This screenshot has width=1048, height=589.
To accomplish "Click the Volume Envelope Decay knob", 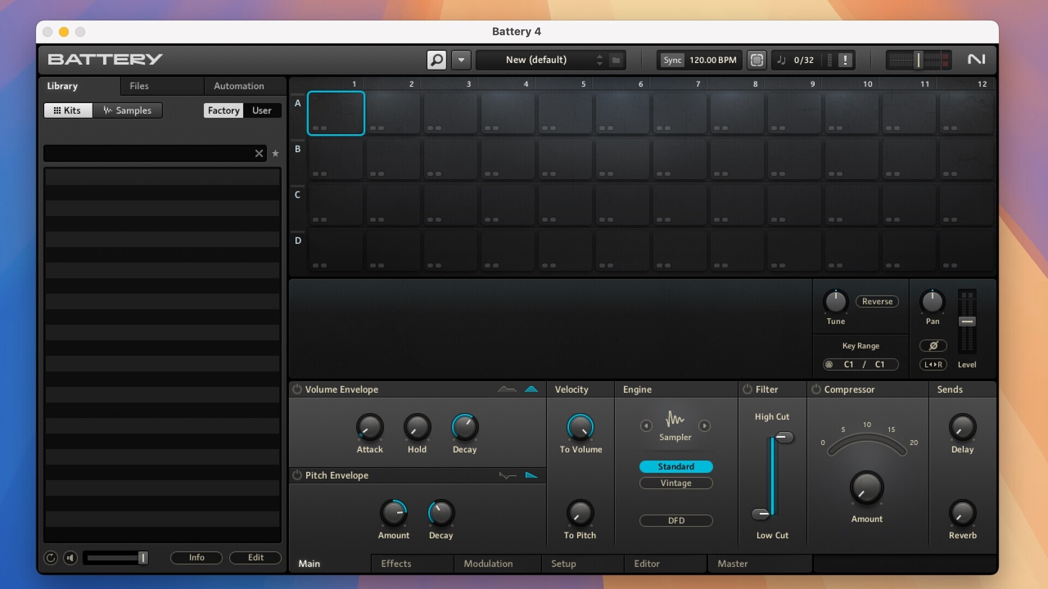I will [x=465, y=428].
